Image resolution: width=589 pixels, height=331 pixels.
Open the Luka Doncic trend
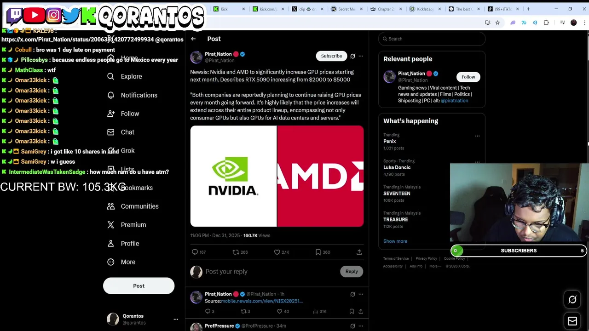(x=397, y=167)
